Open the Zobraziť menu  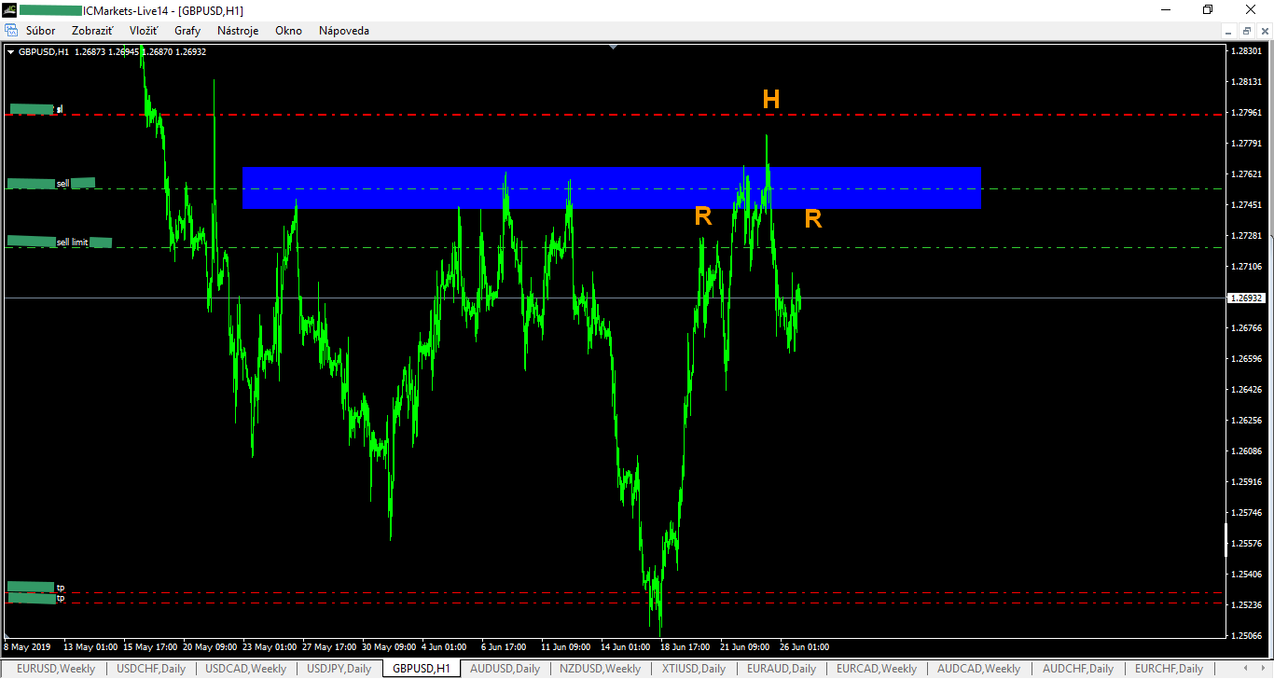coord(91,31)
